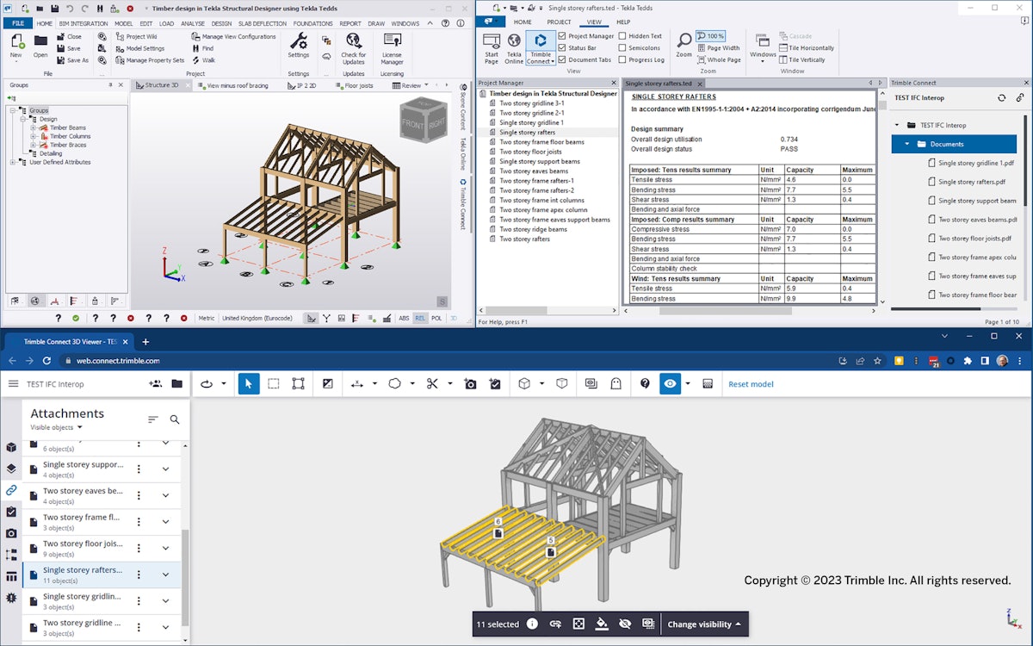Click the info icon beside '11 selected'
The height and width of the screenshot is (646, 1033).
tap(532, 624)
